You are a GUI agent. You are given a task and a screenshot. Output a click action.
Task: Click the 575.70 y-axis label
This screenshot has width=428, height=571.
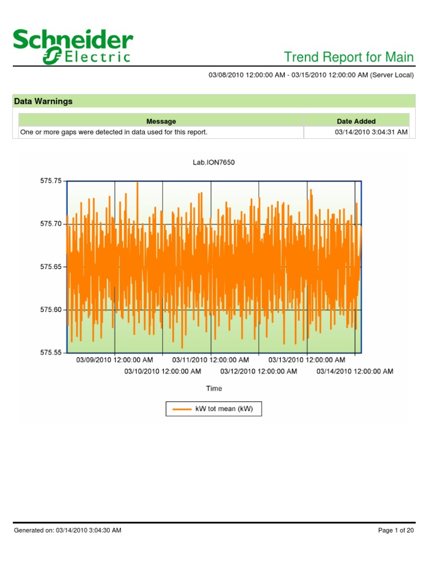tap(51, 224)
